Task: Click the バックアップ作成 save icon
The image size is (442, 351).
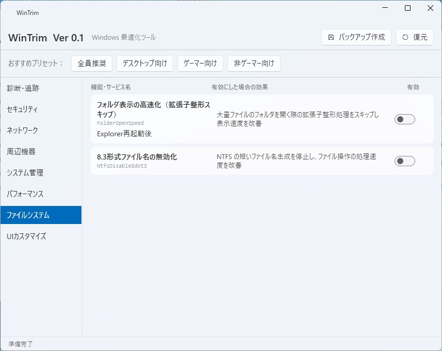Action: click(331, 37)
